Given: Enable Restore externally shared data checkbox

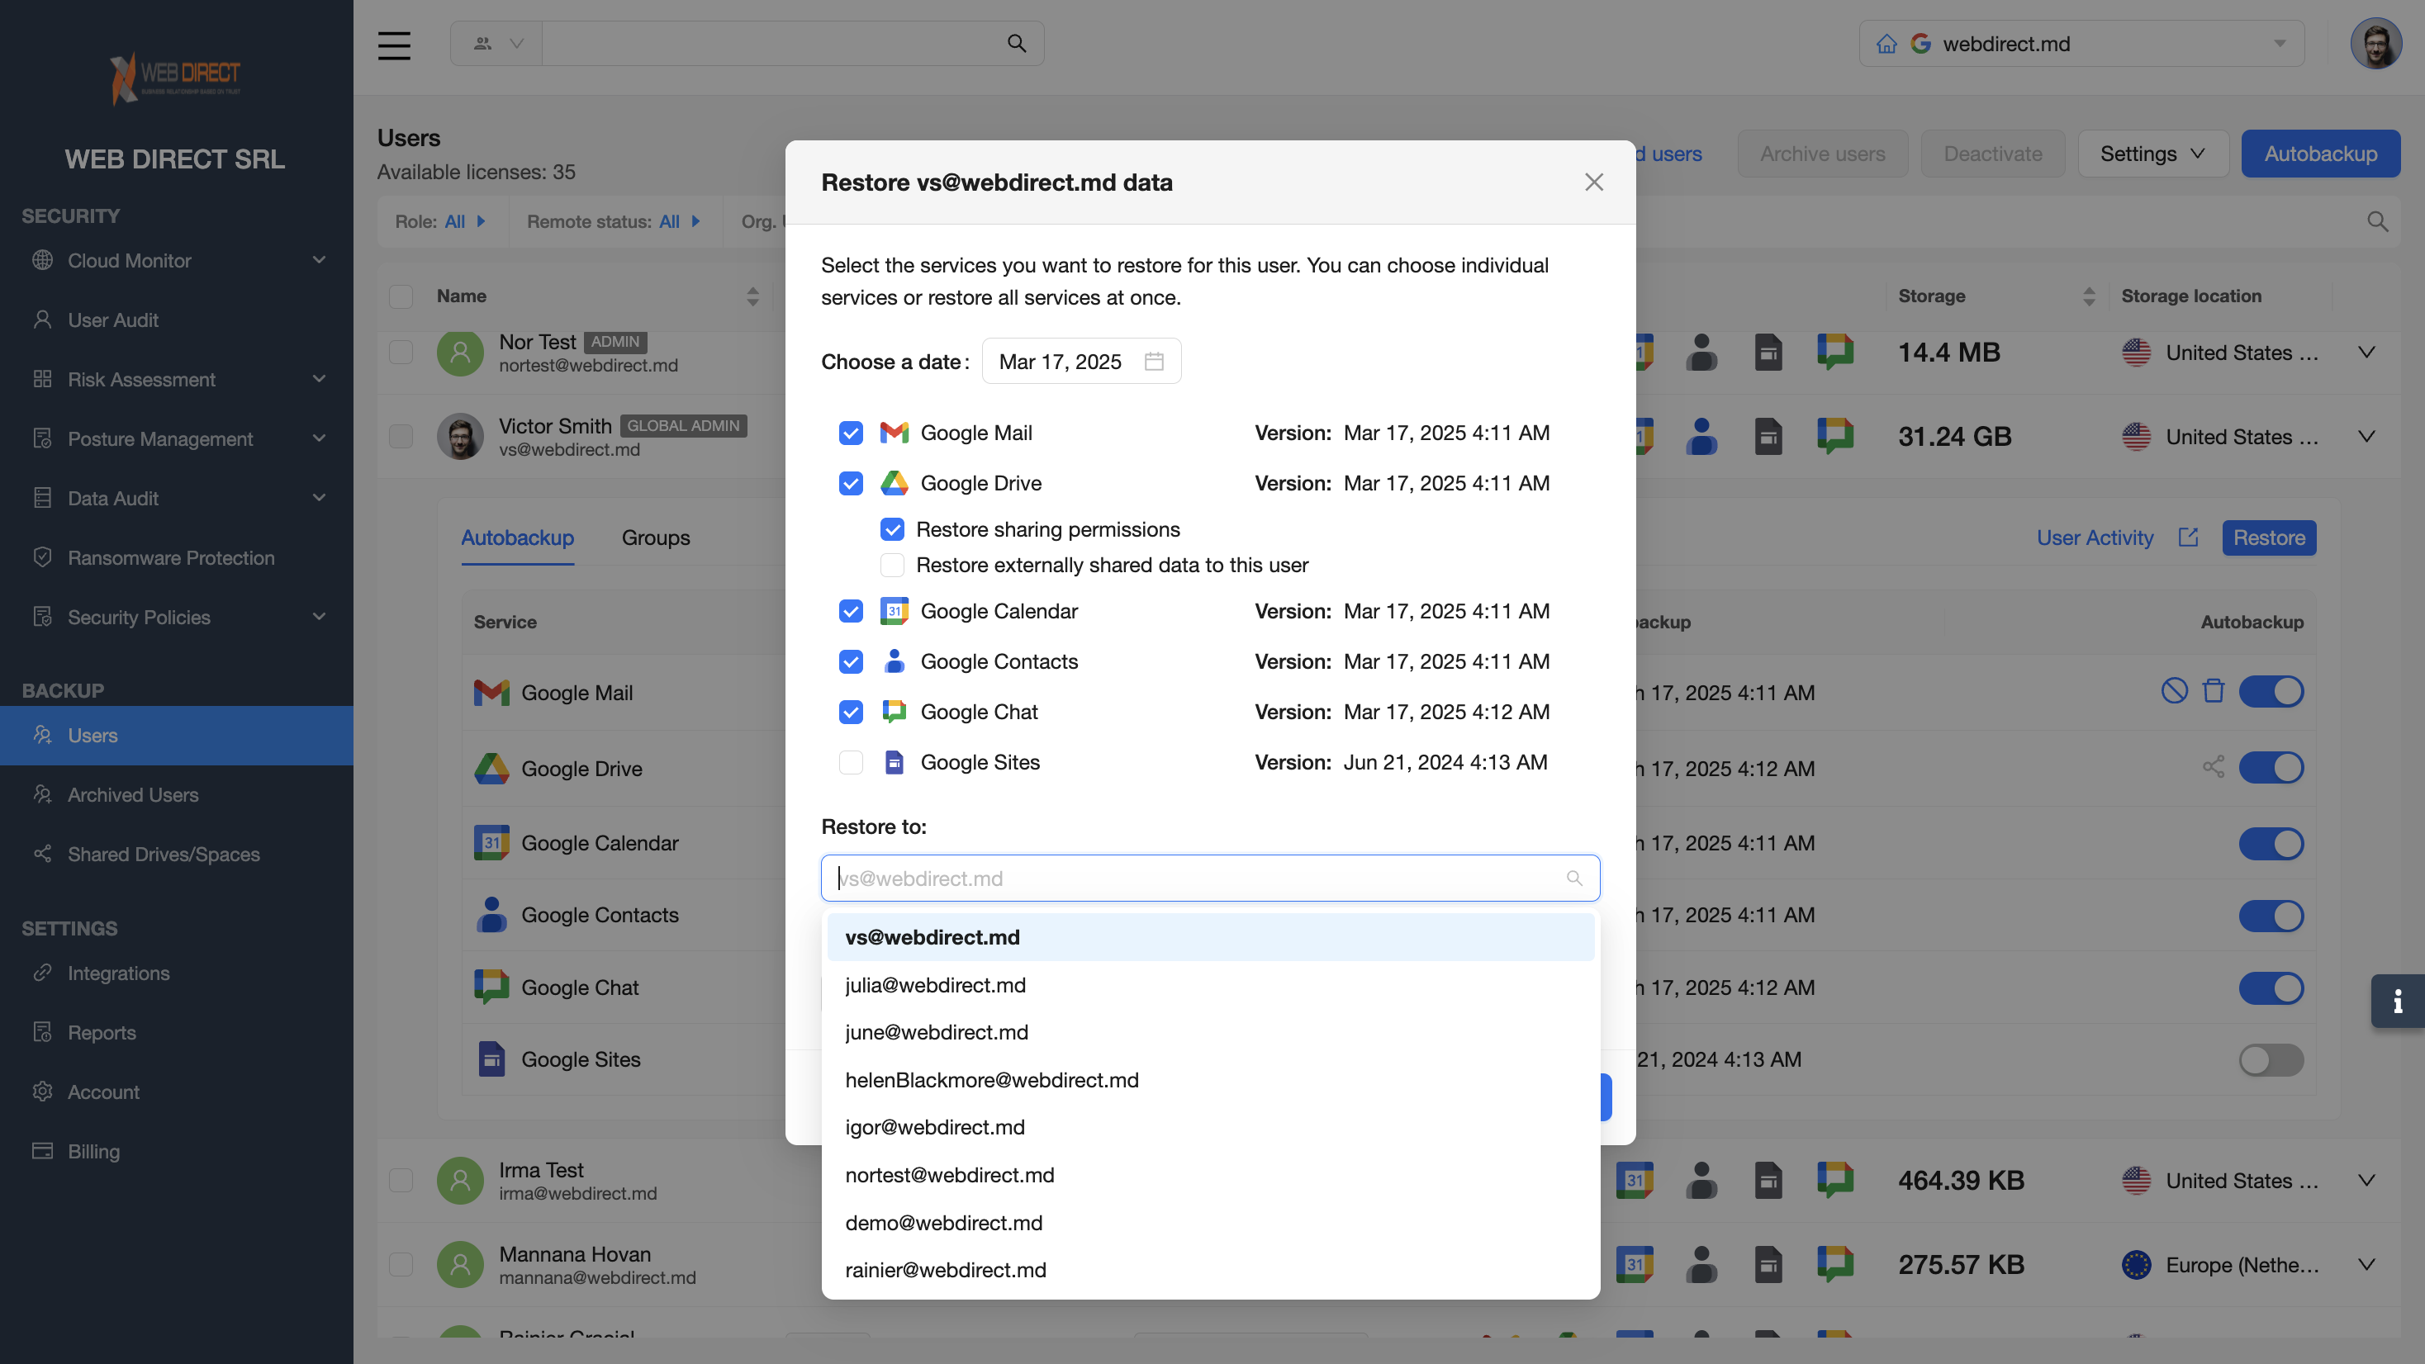Looking at the screenshot, I should click(x=891, y=565).
